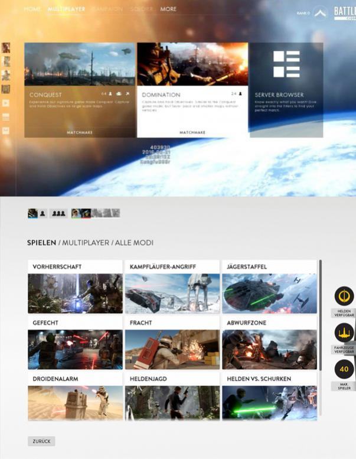Select the JÄGERSTAFFEL mode tile

coord(269,287)
